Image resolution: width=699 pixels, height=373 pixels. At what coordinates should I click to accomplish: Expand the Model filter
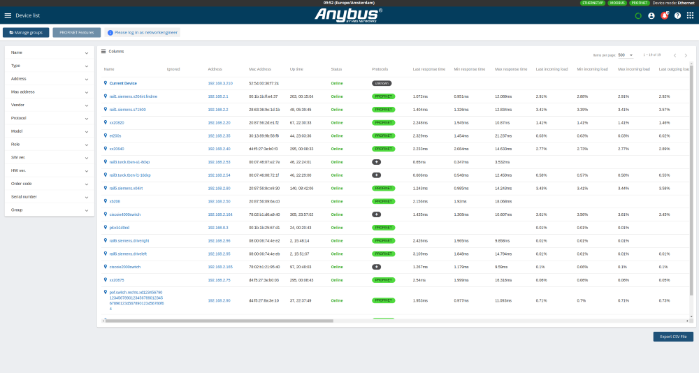click(50, 131)
